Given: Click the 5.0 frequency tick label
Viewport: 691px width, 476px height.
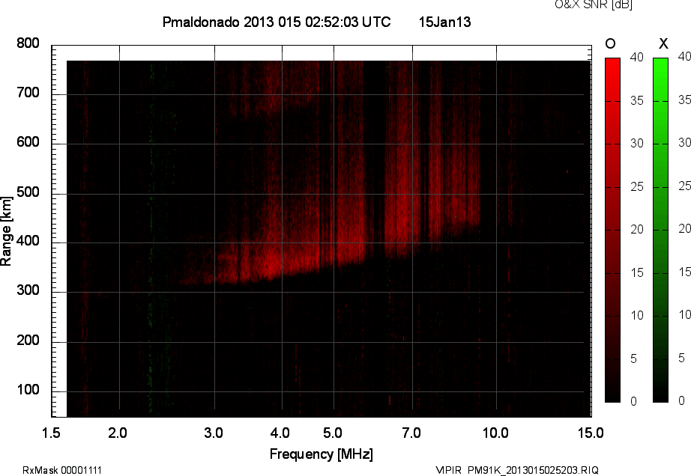Looking at the screenshot, I should (332, 433).
